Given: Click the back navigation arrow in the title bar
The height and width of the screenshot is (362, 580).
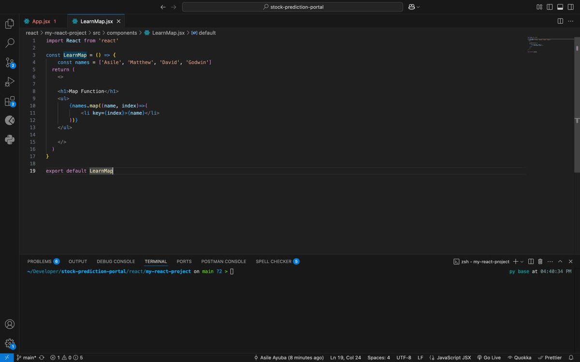Looking at the screenshot, I should pyautogui.click(x=163, y=7).
